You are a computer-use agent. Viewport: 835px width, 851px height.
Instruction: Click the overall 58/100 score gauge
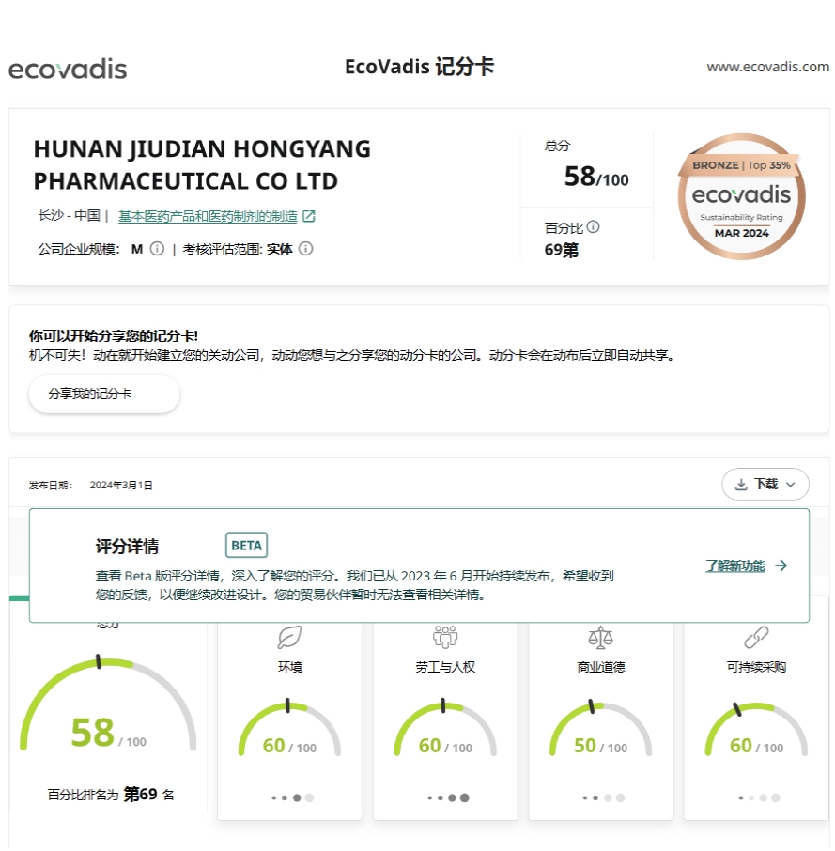coord(108,704)
